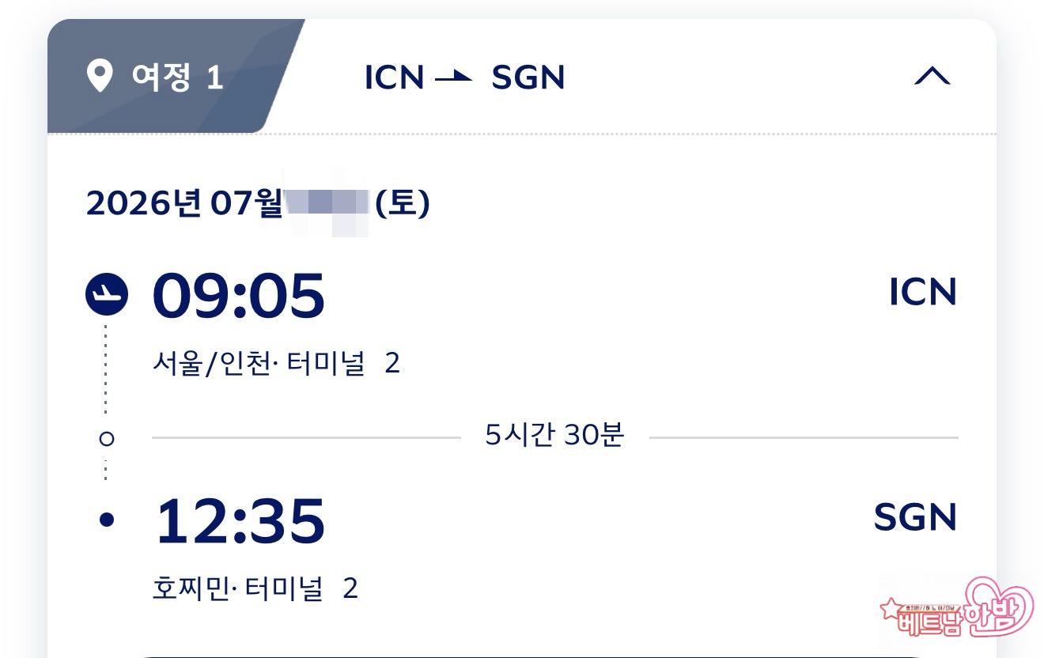1044x658 pixels.
Task: Click the arrival dot beside 12:35
Action: tap(107, 520)
